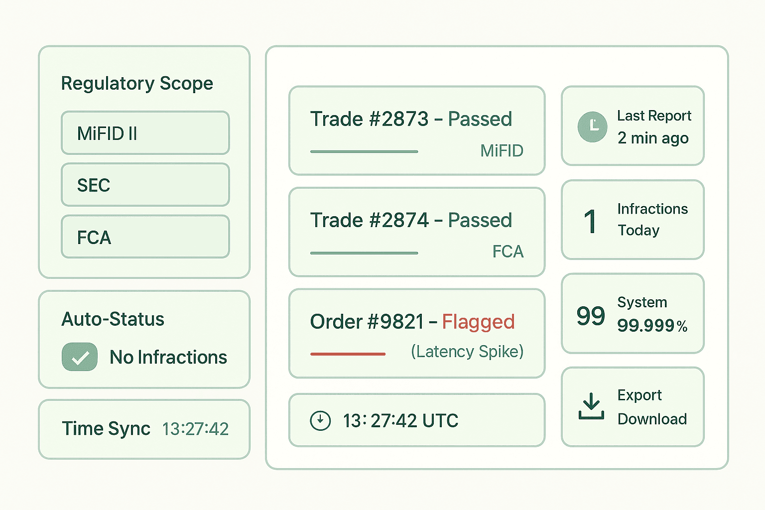Screen dimensions: 765x510
Task: Click the MiFID tag on Trade #2873
Action: pyautogui.click(x=502, y=150)
